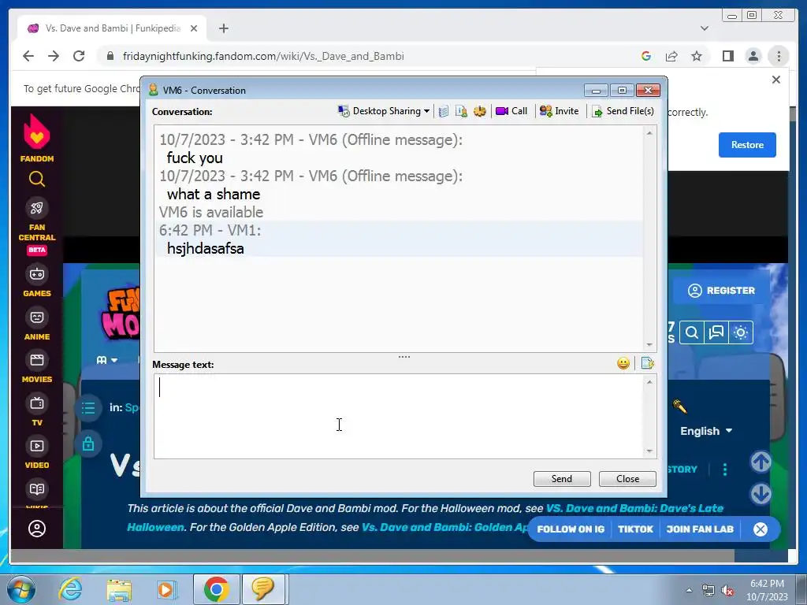
Task: Invite another user to the conversation
Action: 559,111
